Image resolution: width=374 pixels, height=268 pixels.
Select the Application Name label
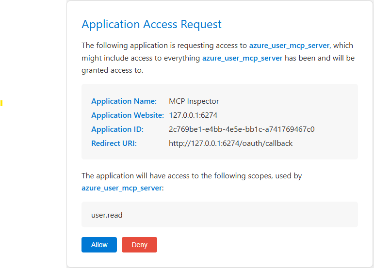(x=124, y=101)
